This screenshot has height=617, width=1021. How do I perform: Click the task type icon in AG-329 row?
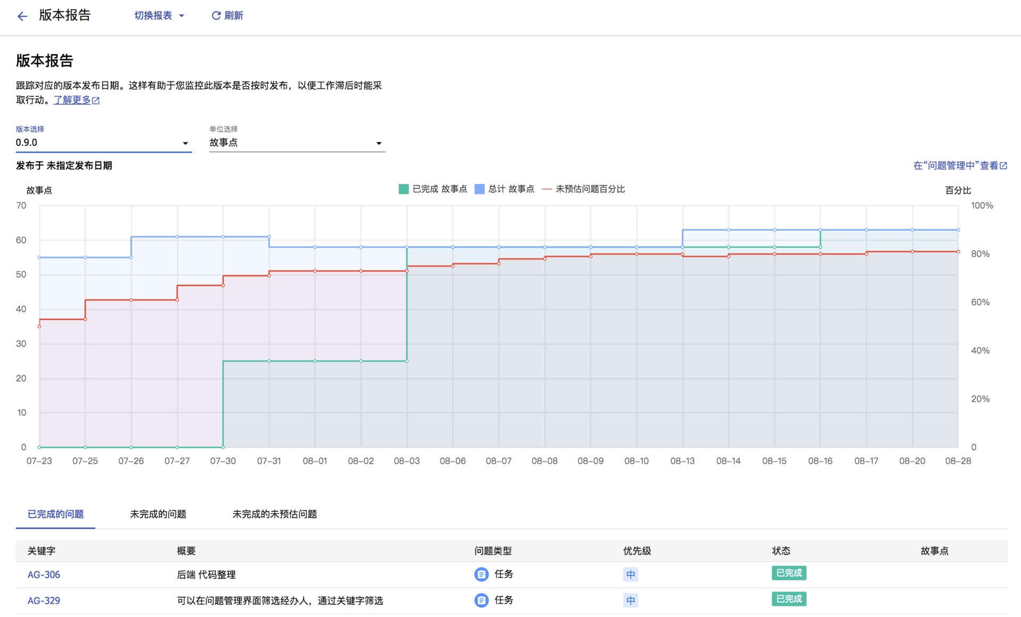pos(481,601)
